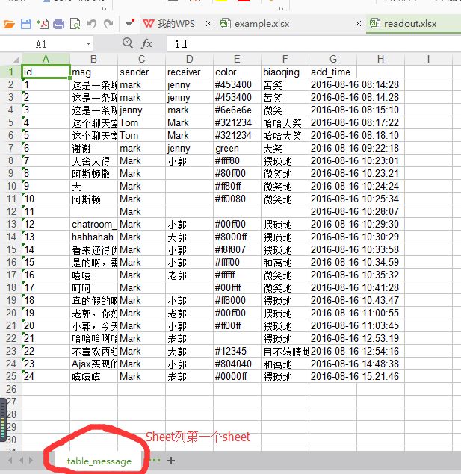The image size is (461, 474).
Task: Show more sheets via ellipsis button
Action: coord(155,461)
